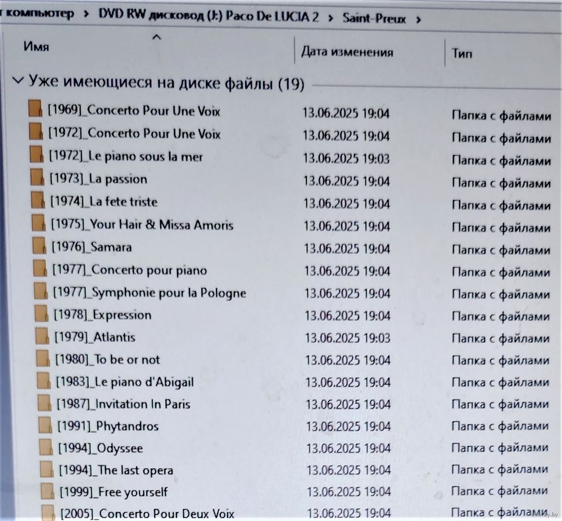Image resolution: width=562 pixels, height=521 pixels.
Task: Click the [1974]_La fete triste folder name
Action: 104,201
